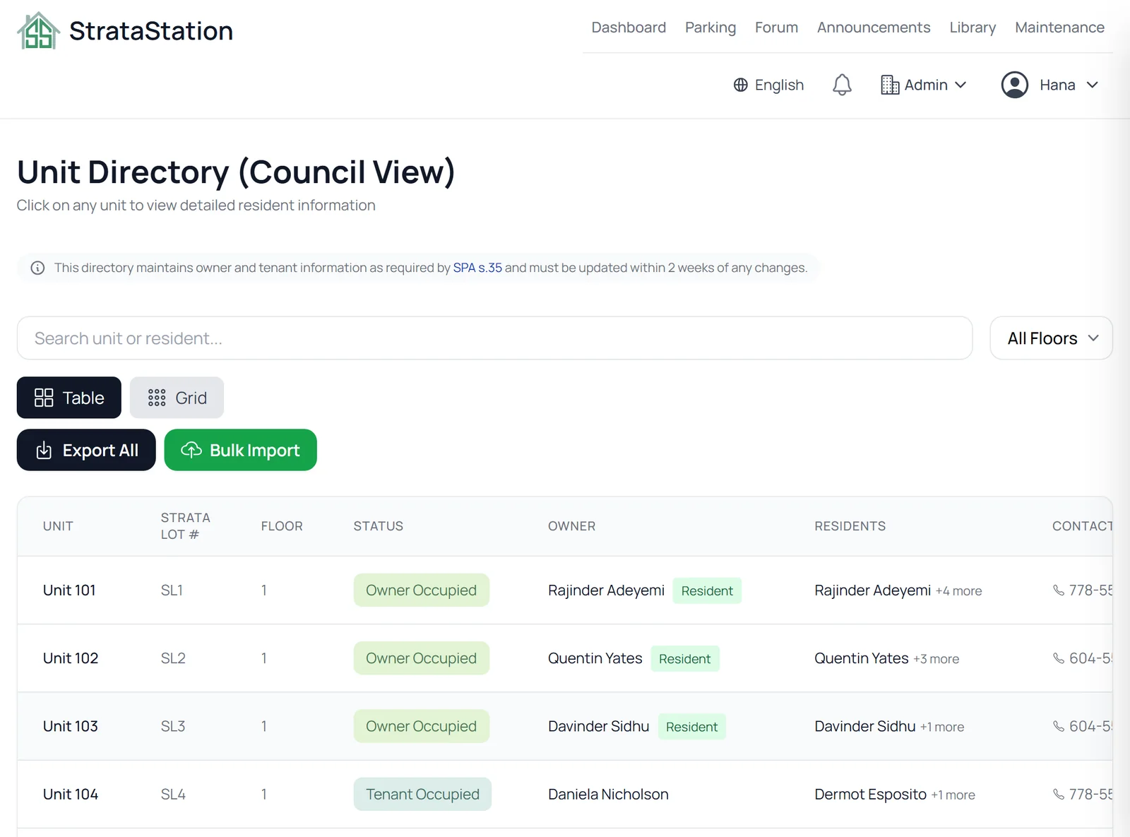This screenshot has height=837, width=1130.
Task: Click Daniela Nicholson owner name
Action: pyautogui.click(x=608, y=794)
